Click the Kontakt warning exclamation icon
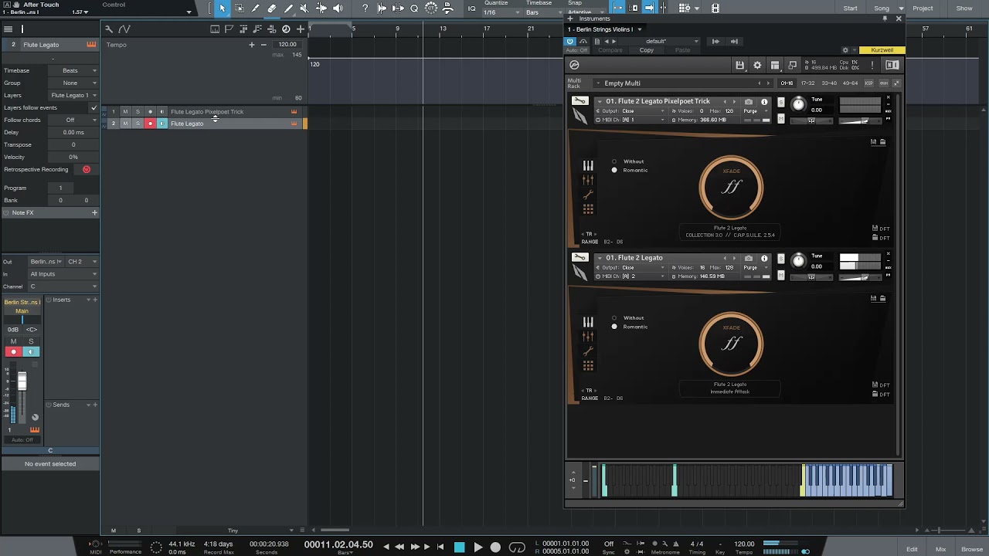 [x=872, y=66]
